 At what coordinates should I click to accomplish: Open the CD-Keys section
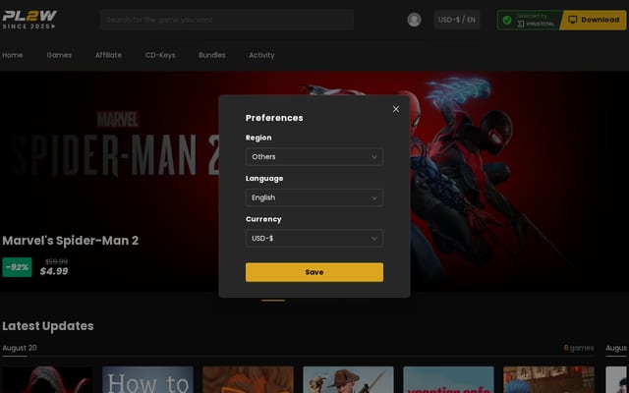pos(160,55)
